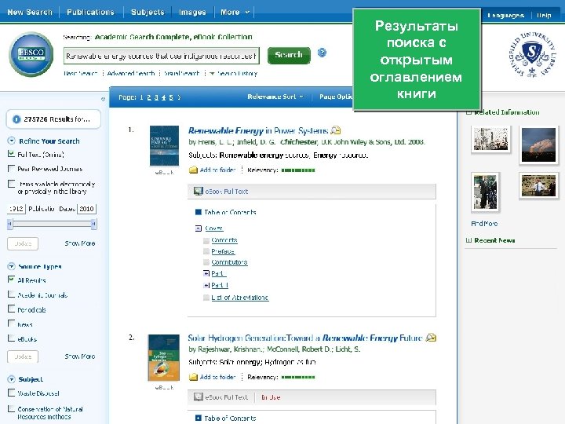The height and width of the screenshot is (424, 565).
Task: Click the List of Abbreviations page icon
Action: 206,298
